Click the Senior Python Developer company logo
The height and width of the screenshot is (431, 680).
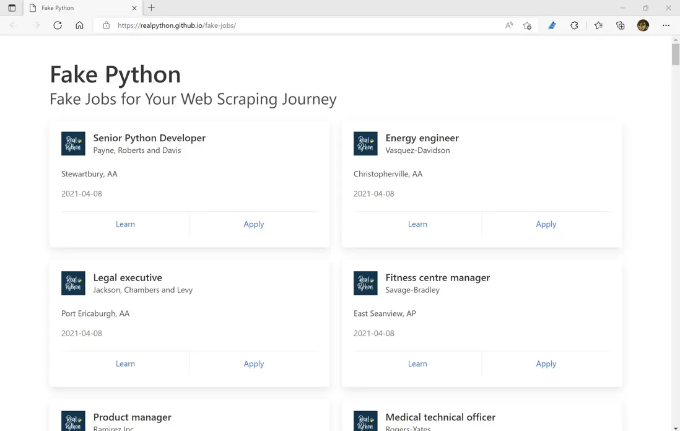[73, 144]
